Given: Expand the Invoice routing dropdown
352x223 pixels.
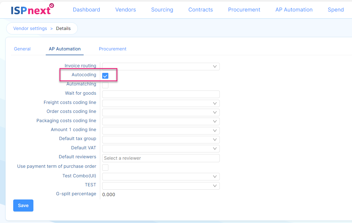Looking at the screenshot, I should 161,66.
